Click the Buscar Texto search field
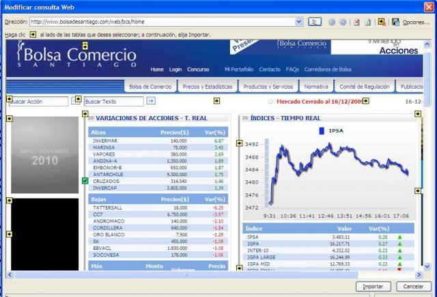The width and height of the screenshot is (437, 297). click(x=114, y=102)
